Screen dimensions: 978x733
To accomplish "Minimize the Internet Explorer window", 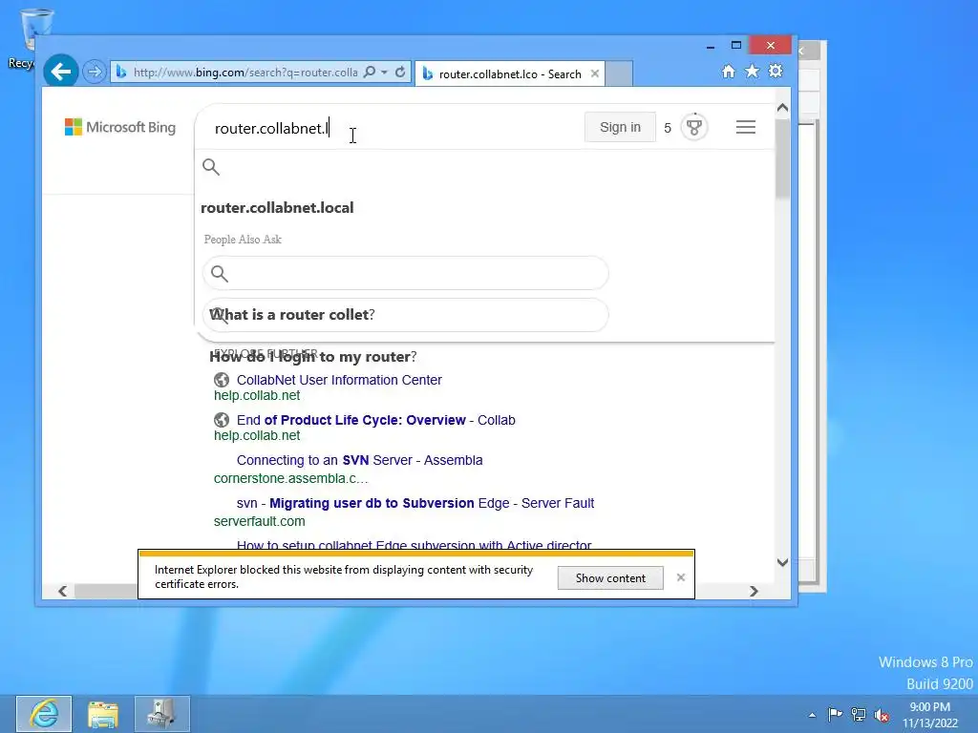I will tap(711, 46).
